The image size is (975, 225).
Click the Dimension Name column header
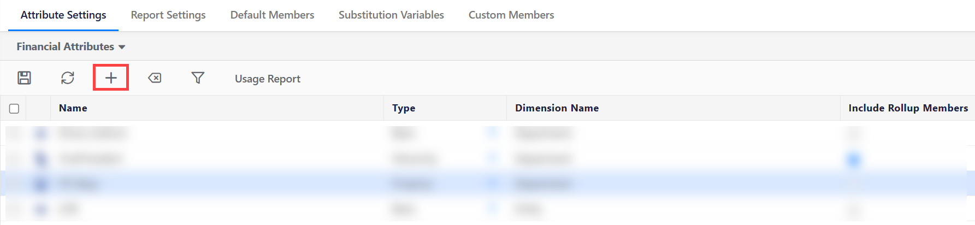tap(557, 108)
